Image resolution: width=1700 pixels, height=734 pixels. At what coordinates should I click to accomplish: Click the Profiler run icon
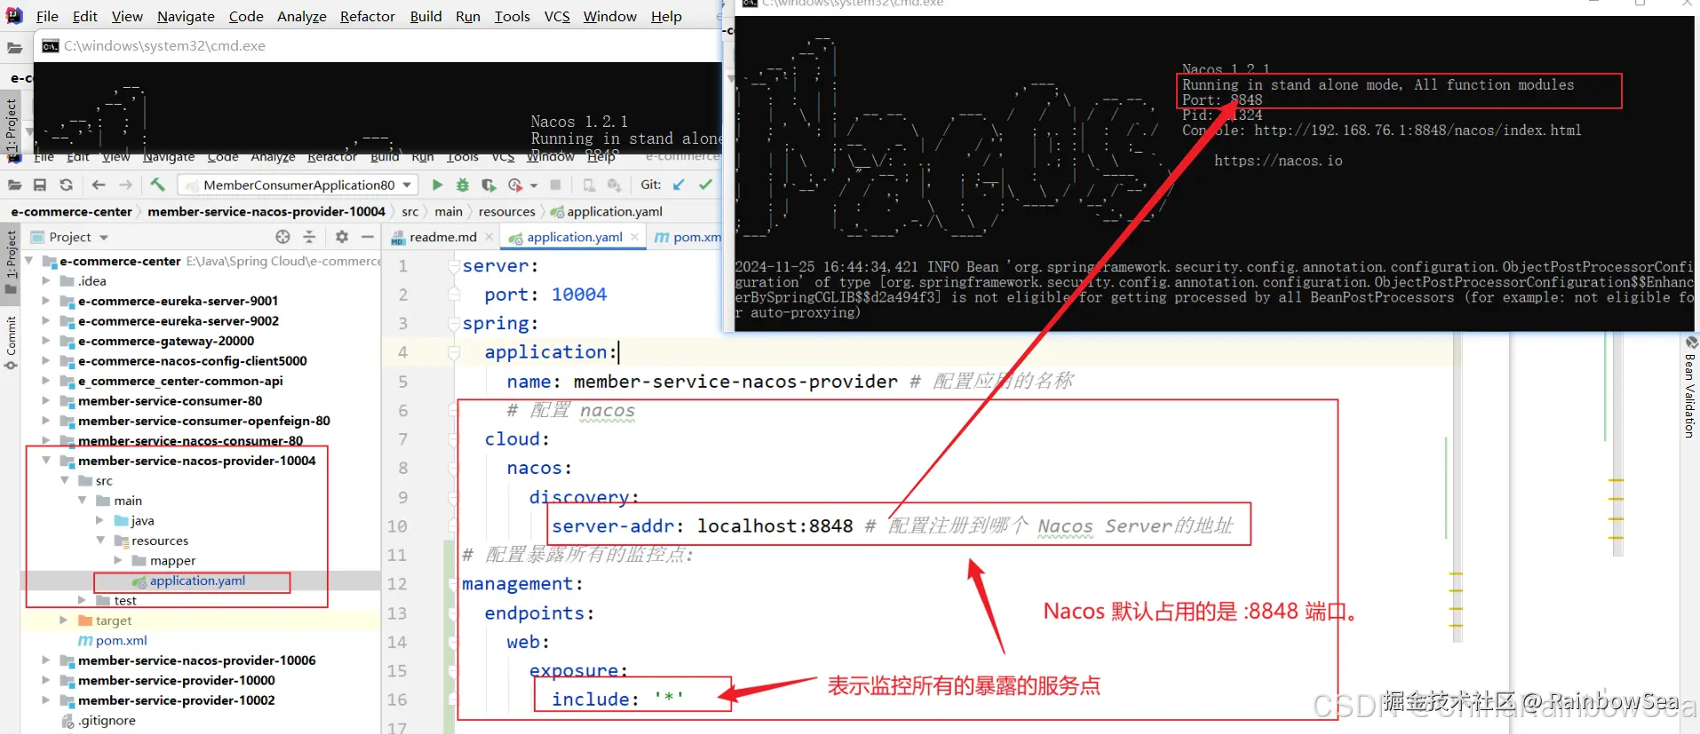click(515, 185)
